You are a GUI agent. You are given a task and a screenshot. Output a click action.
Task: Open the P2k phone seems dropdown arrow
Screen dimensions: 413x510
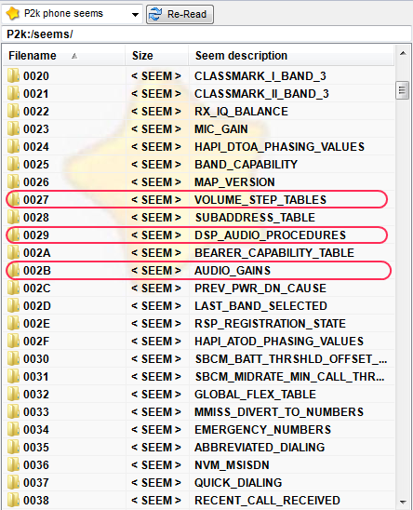click(x=135, y=14)
